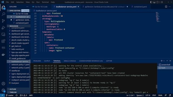
Task: Change UTF-8 file encoding
Action: pyautogui.click(x=148, y=95)
